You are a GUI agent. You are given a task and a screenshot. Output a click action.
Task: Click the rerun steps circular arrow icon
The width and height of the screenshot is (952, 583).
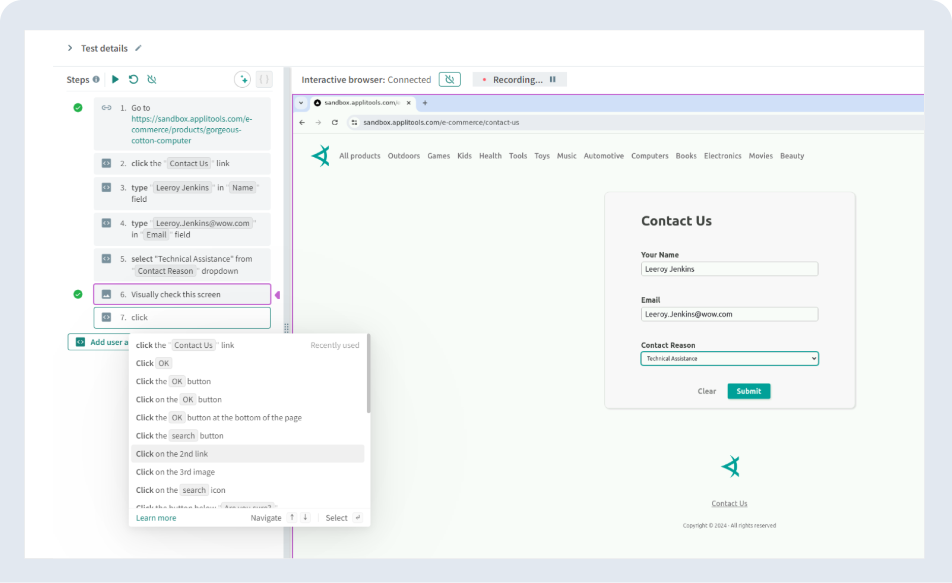[x=133, y=80]
